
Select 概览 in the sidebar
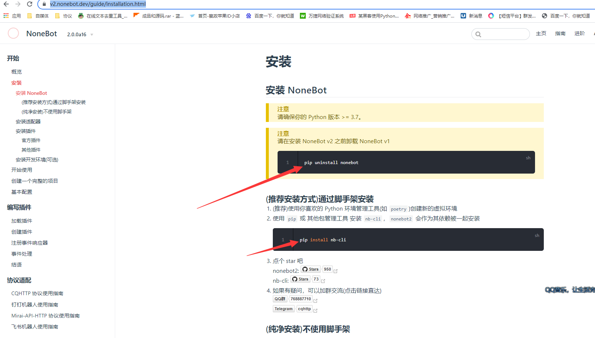(16, 72)
